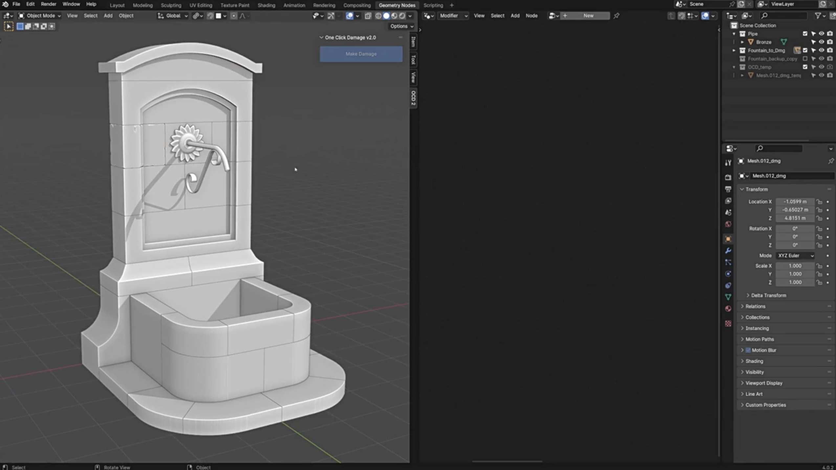Pin the node tree with the pin icon
The height and width of the screenshot is (470, 836).
(616, 16)
